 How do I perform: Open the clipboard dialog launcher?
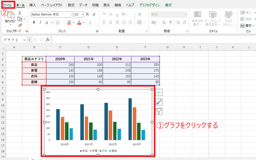click(x=27, y=31)
